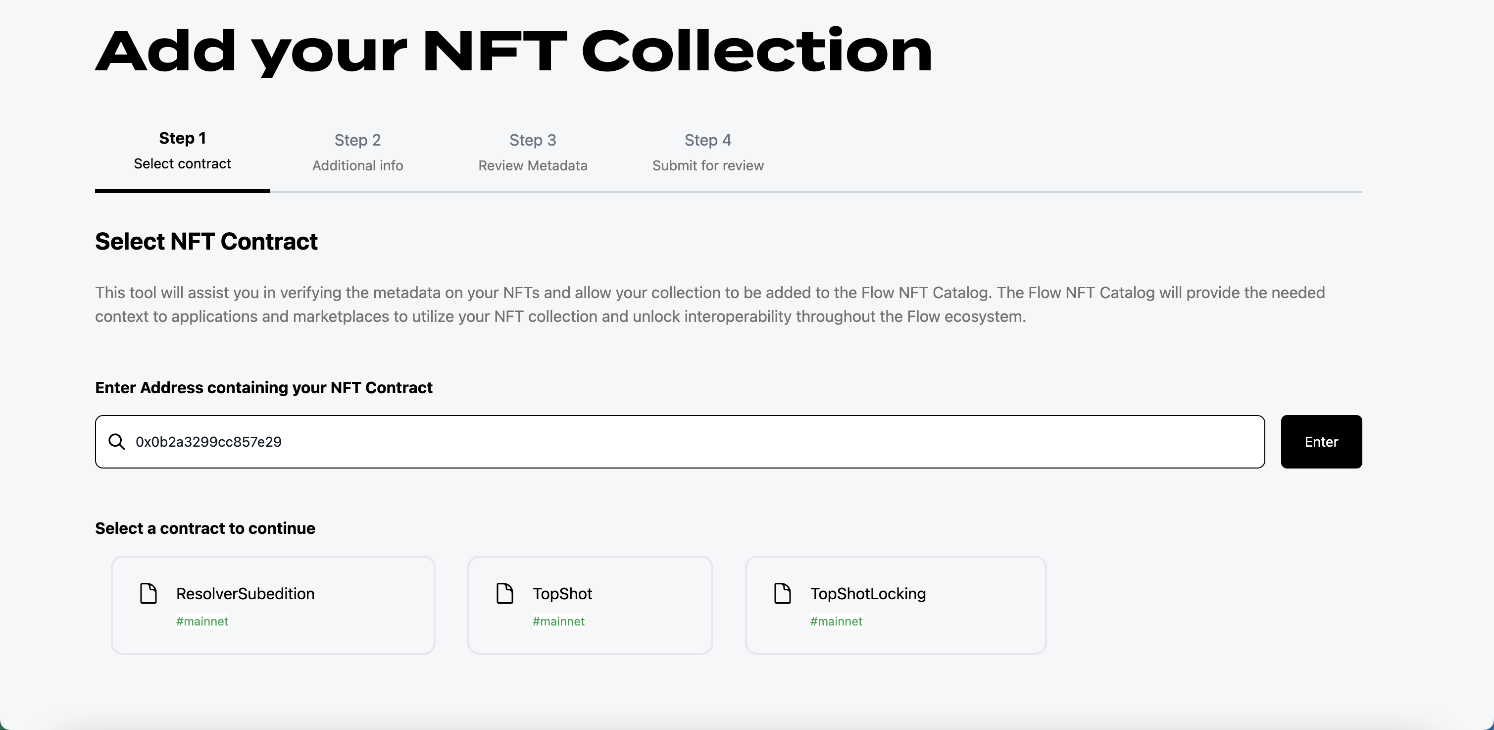Choose the ResolverSubedition contract card
This screenshot has height=730, width=1494.
(273, 605)
